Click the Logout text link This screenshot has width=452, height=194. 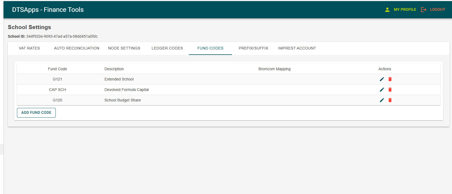tap(437, 10)
